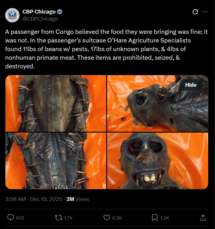Open the top-right skull profile photo
Image resolution: width=215 pixels, height=229 pixels.
coord(158,103)
